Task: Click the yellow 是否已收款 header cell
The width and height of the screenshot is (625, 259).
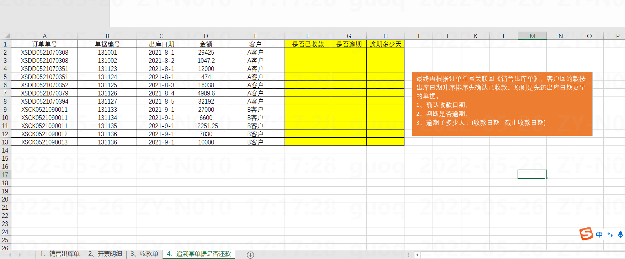Action: (308, 44)
